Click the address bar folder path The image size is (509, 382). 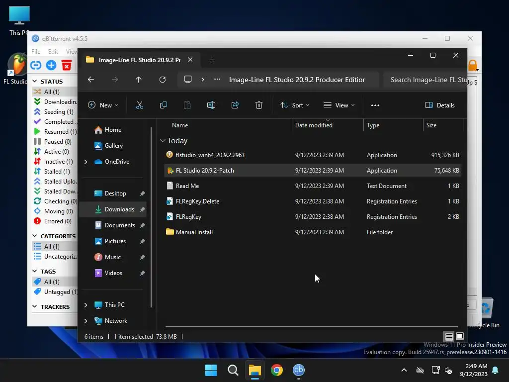click(297, 80)
